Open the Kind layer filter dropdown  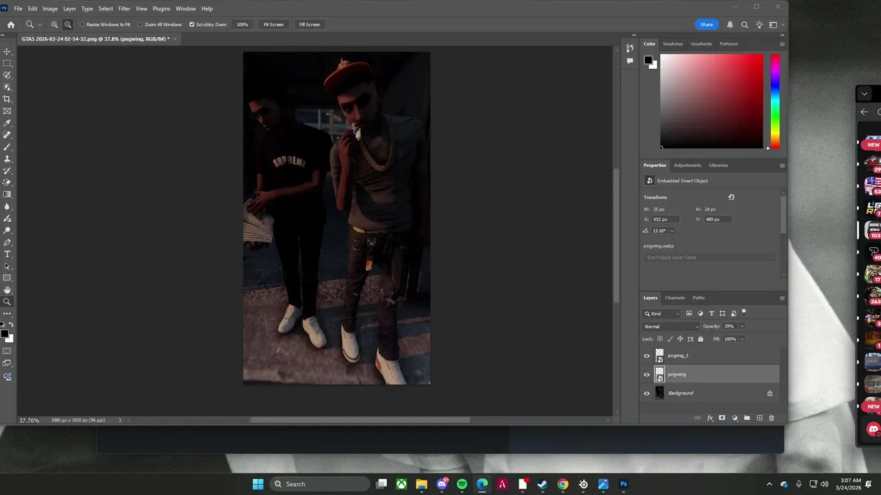click(x=663, y=313)
